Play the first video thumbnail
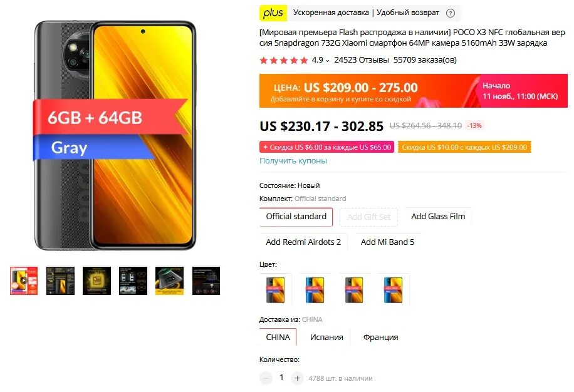Viewport: 574px width, 392px height. pos(24,281)
